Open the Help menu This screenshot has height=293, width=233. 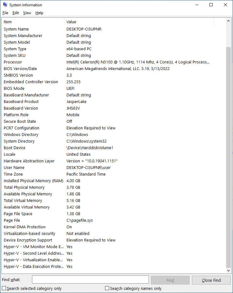click(39, 13)
